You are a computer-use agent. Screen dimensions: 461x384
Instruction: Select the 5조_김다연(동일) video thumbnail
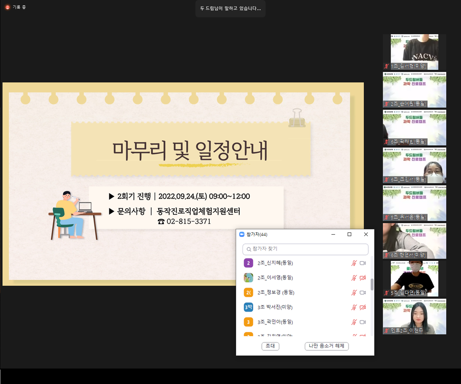click(x=414, y=279)
